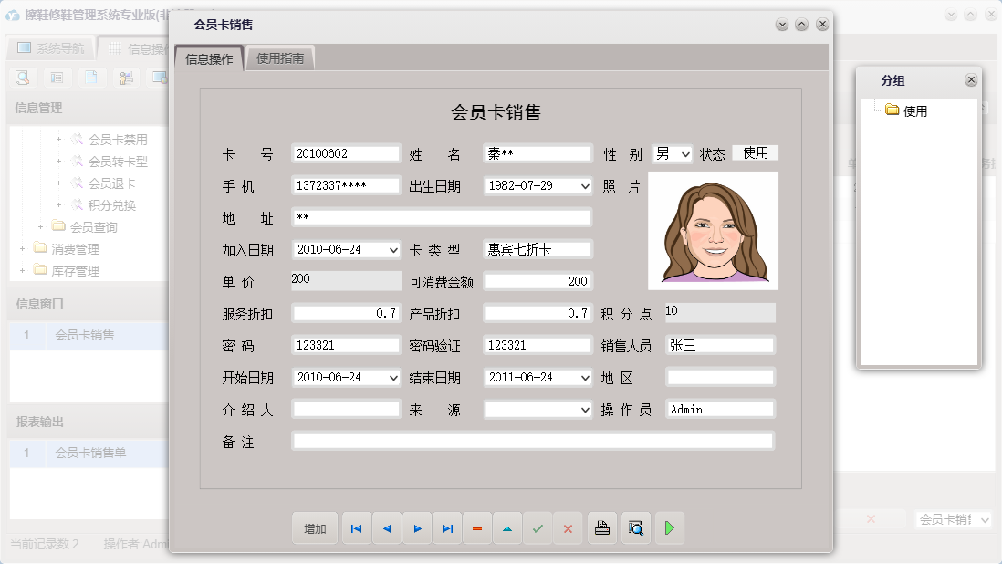Switch to the 使用指南 tab
The height and width of the screenshot is (564, 1002).
(280, 58)
